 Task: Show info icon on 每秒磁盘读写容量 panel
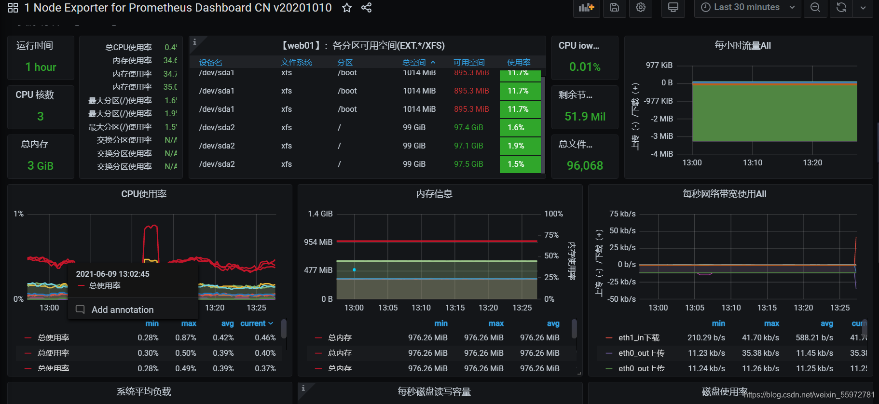coord(303,388)
